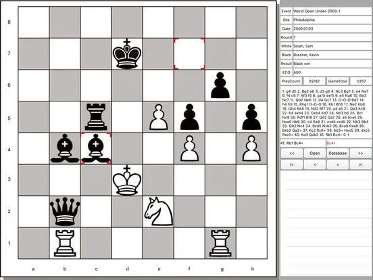Click the Open button
This screenshot has height=280, width=373.
click(x=315, y=154)
